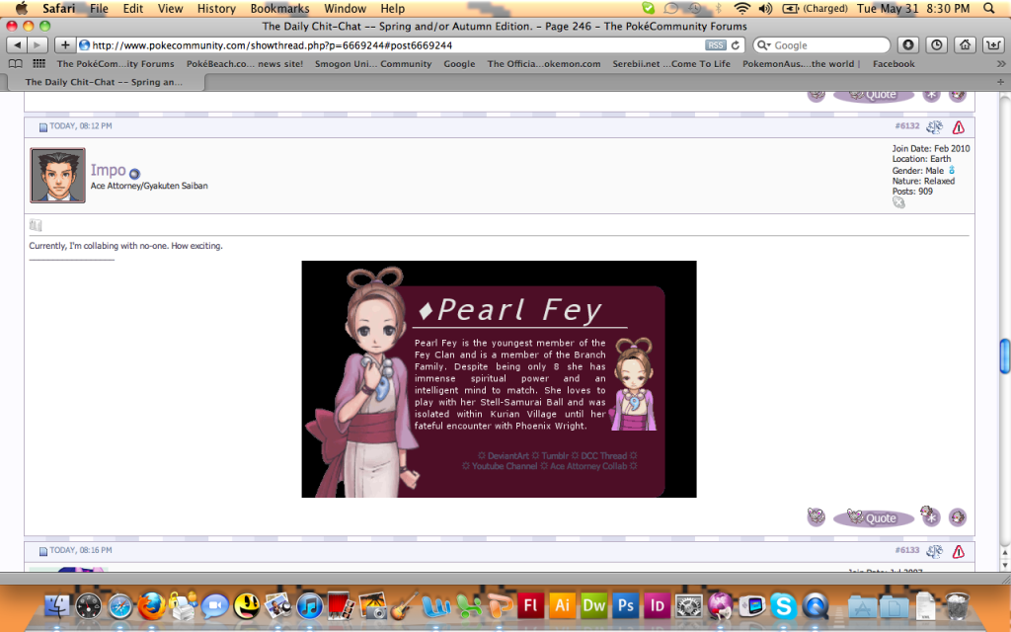1011x632 pixels.
Task: Open PokéBeach.co... news site bookmark
Action: tap(245, 64)
